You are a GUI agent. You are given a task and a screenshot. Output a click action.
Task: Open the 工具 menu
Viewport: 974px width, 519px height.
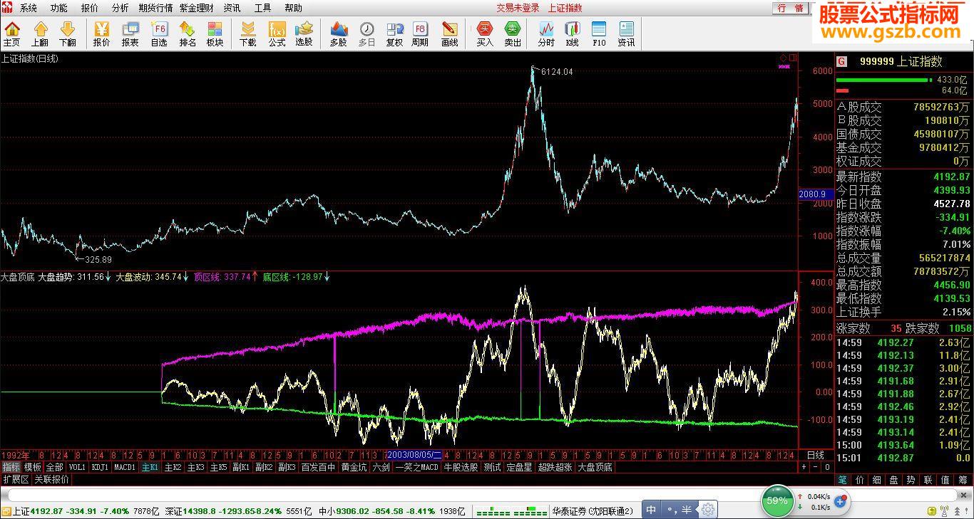pyautogui.click(x=262, y=8)
